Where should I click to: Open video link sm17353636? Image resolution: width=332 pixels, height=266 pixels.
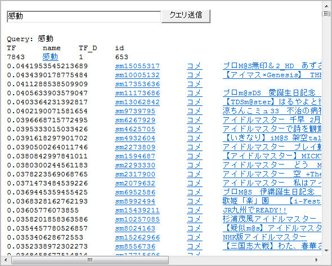[x=137, y=84]
